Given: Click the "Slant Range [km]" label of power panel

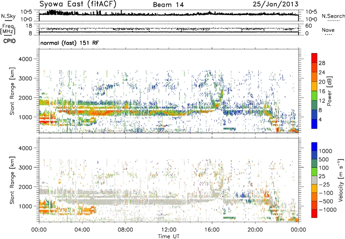Looking at the screenshot, I should tap(12, 91).
